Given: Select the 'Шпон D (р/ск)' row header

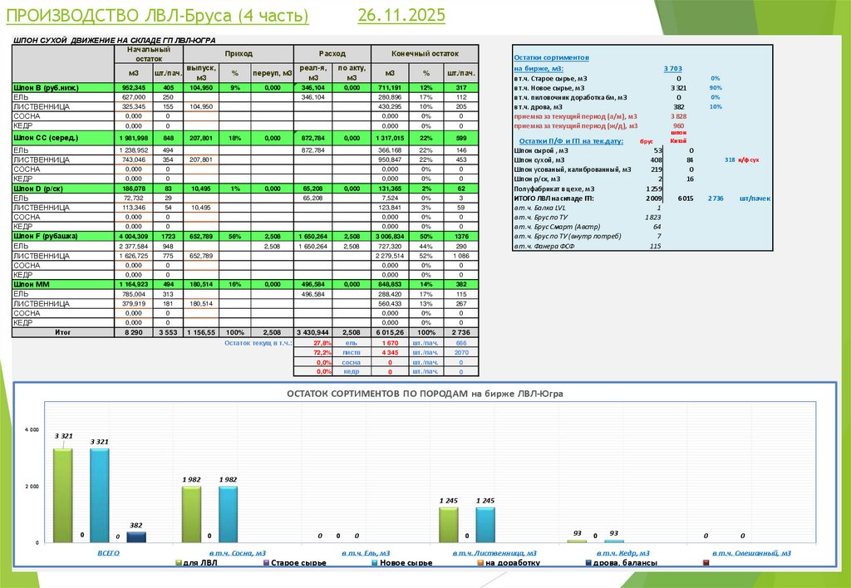Looking at the screenshot, I should coord(63,189).
